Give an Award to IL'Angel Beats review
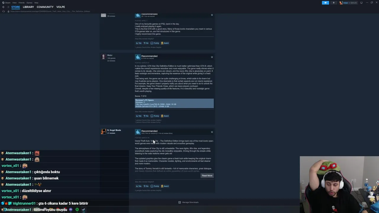Viewport: 379px width, 213px height. click(x=165, y=186)
